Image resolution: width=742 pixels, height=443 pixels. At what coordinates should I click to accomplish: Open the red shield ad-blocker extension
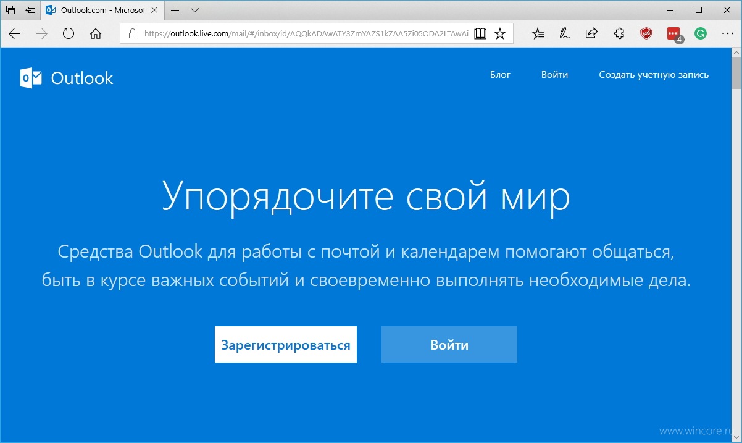pos(646,34)
